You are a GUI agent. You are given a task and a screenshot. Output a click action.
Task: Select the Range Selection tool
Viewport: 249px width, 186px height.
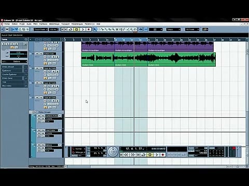coord(99,29)
